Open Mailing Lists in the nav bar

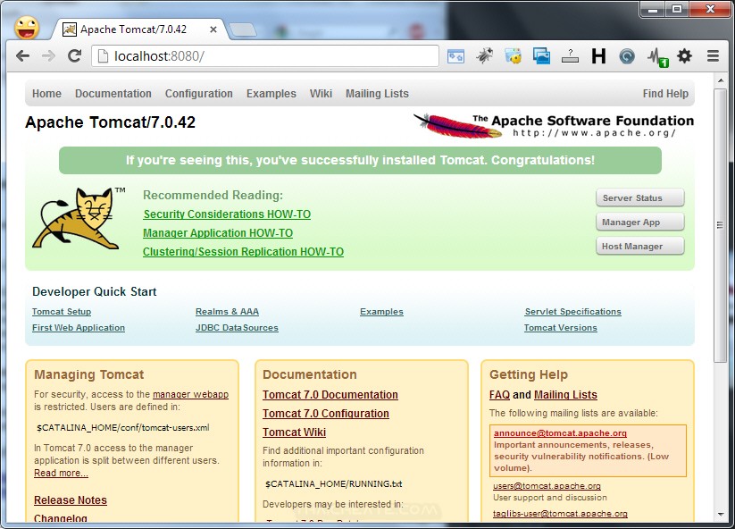click(378, 93)
